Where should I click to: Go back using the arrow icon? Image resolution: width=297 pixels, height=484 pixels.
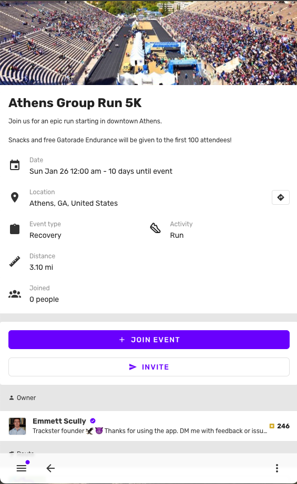pyautogui.click(x=50, y=468)
